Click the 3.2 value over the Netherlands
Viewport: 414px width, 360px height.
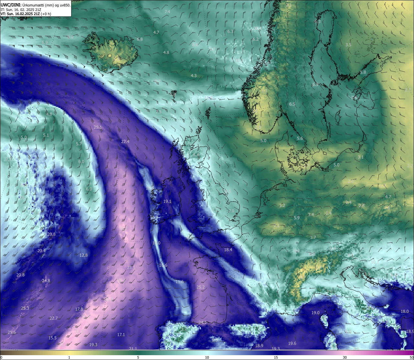[282, 206]
